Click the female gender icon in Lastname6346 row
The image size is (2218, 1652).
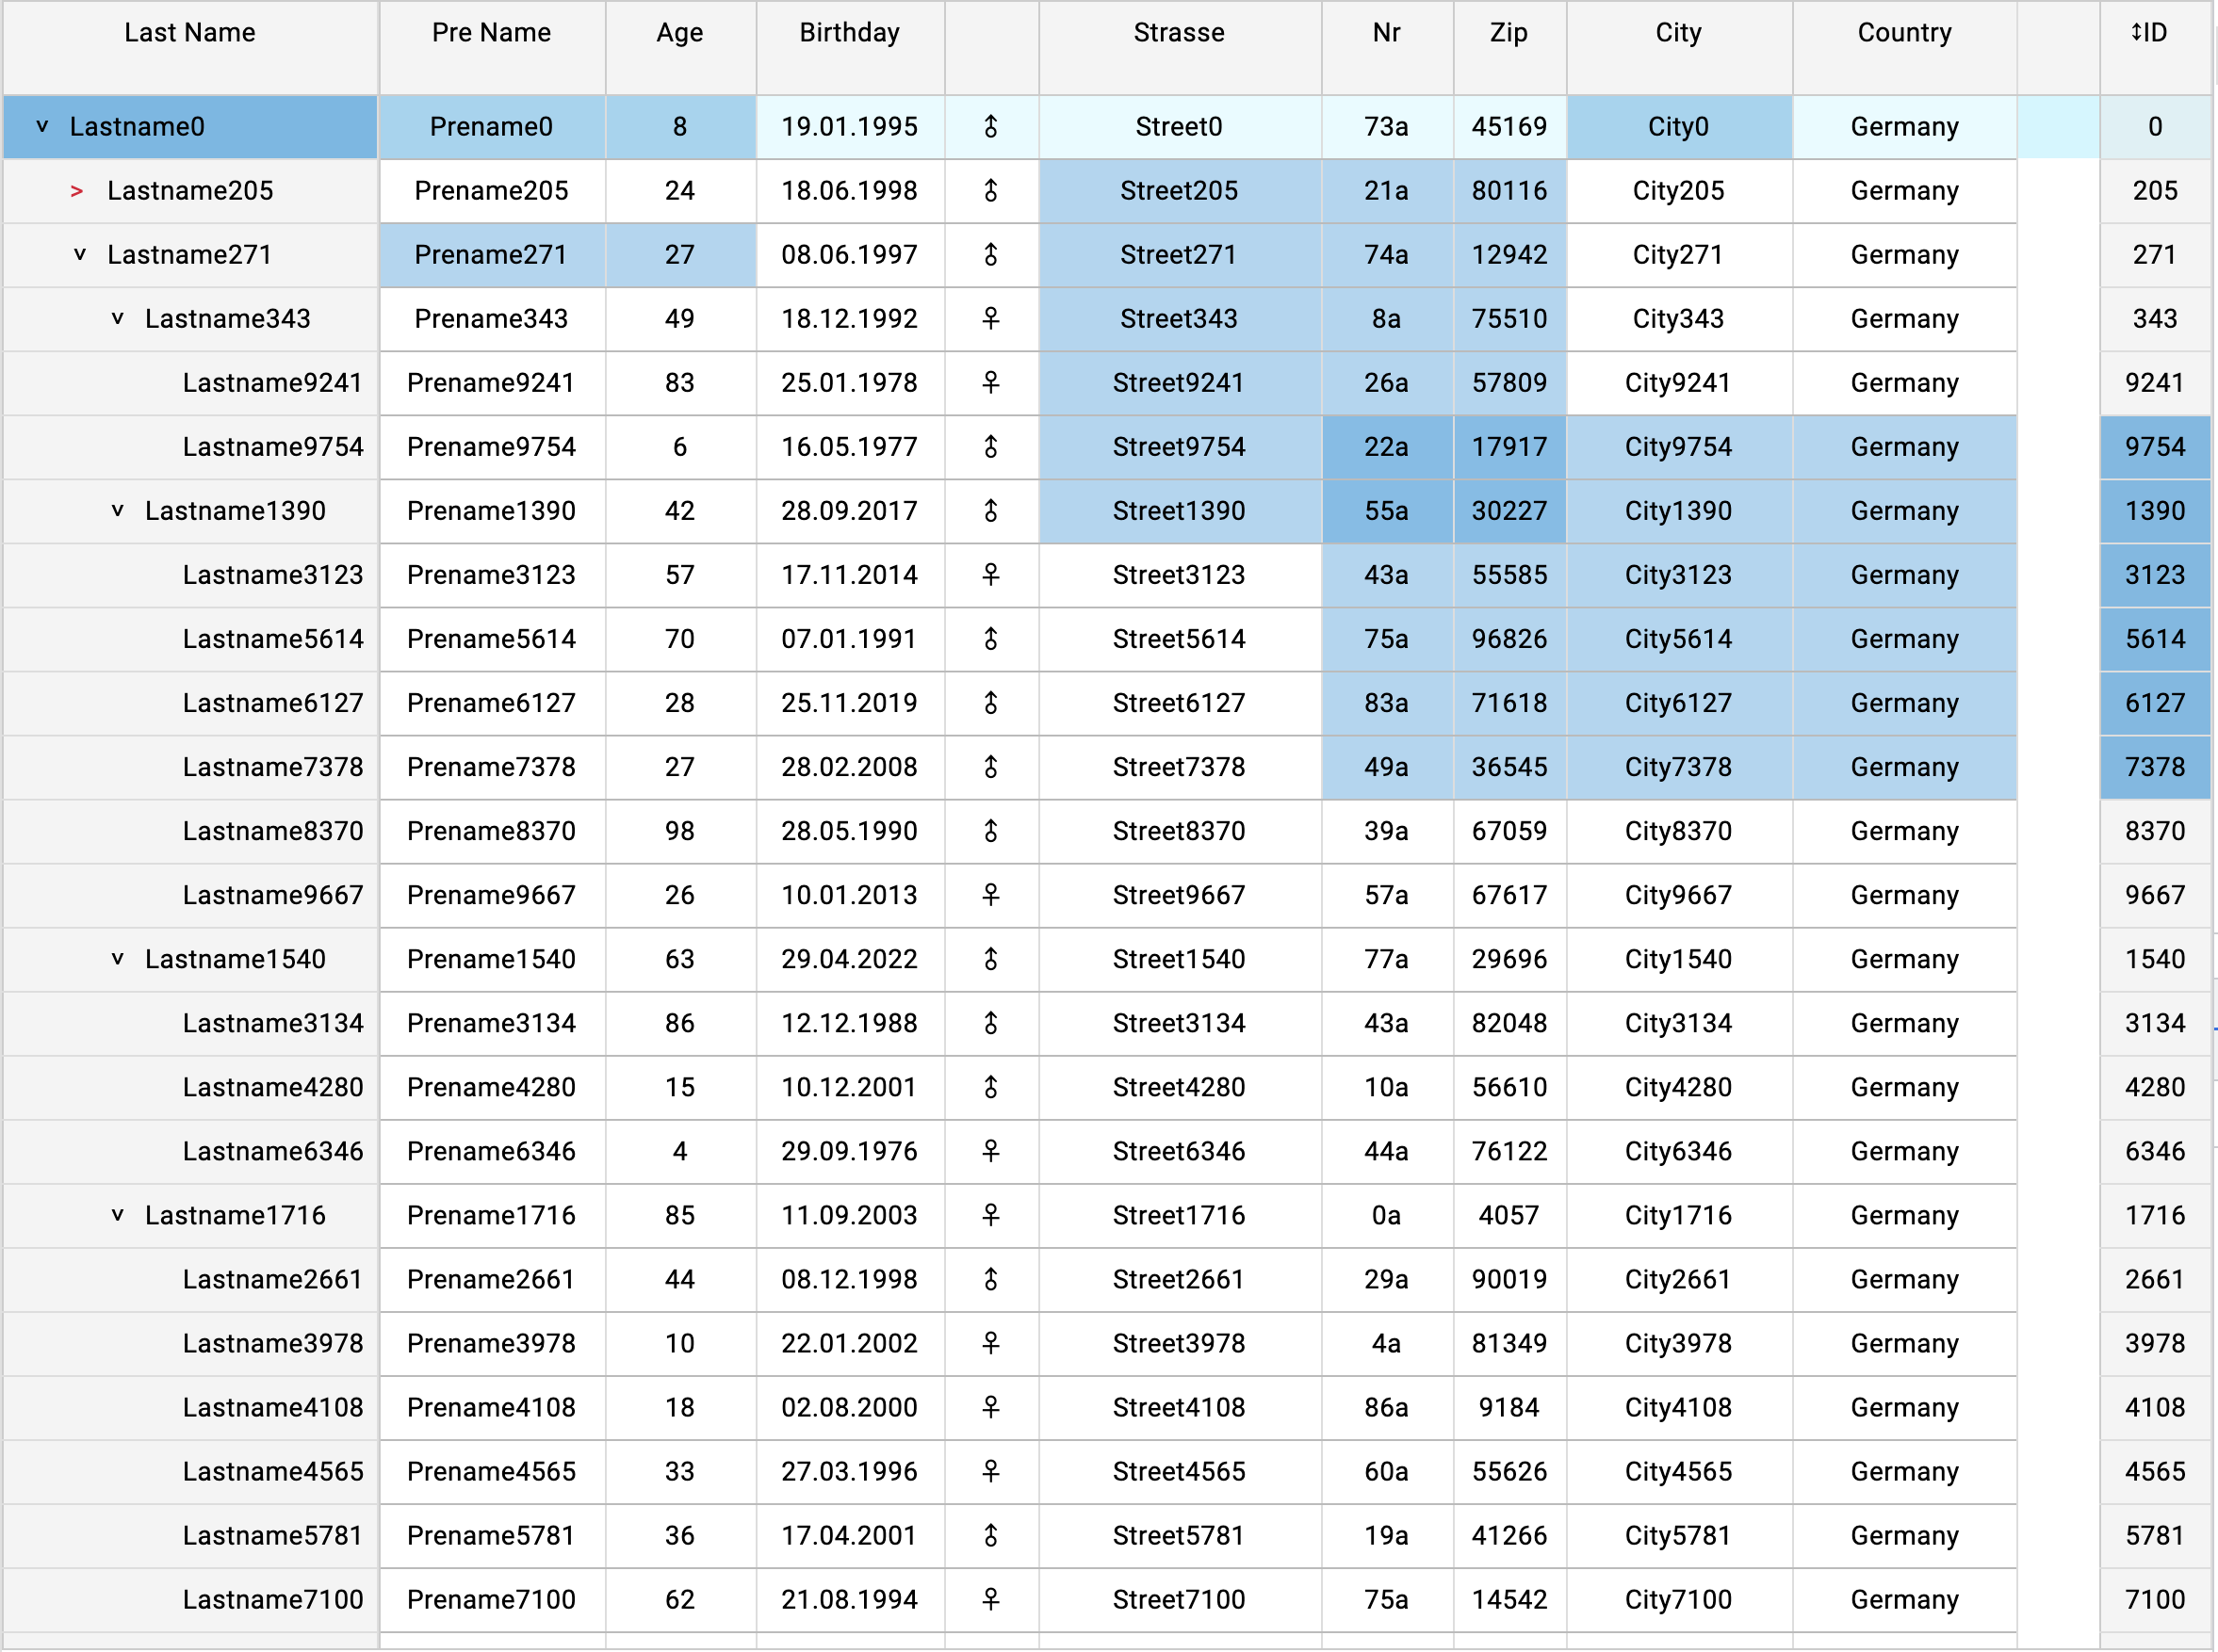pos(990,1151)
